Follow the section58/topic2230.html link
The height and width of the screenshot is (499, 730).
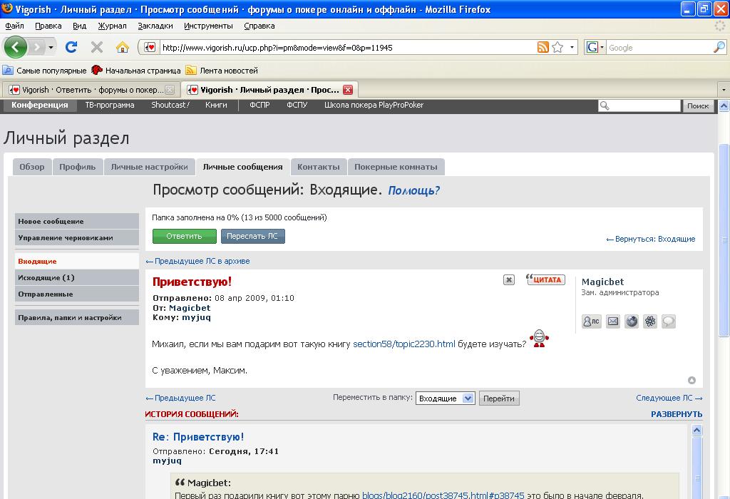403,344
